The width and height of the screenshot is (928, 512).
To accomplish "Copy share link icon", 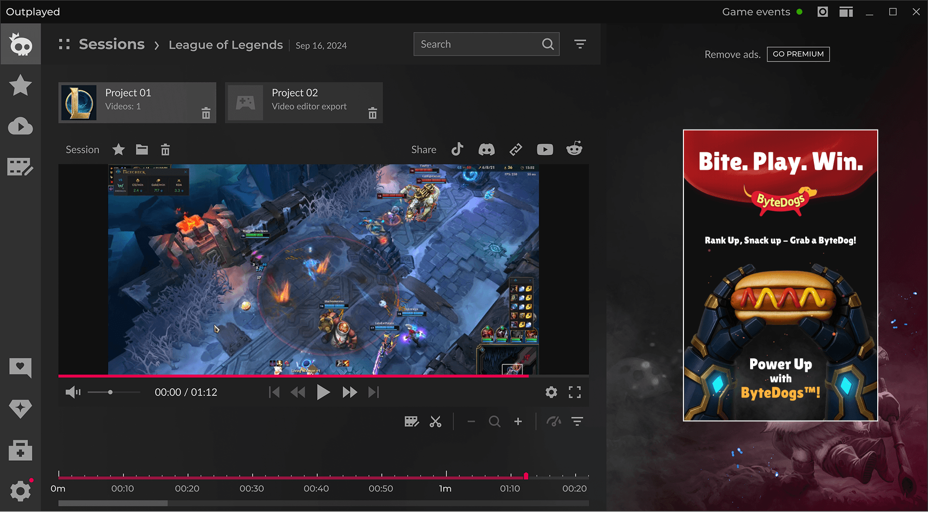I will (x=516, y=149).
